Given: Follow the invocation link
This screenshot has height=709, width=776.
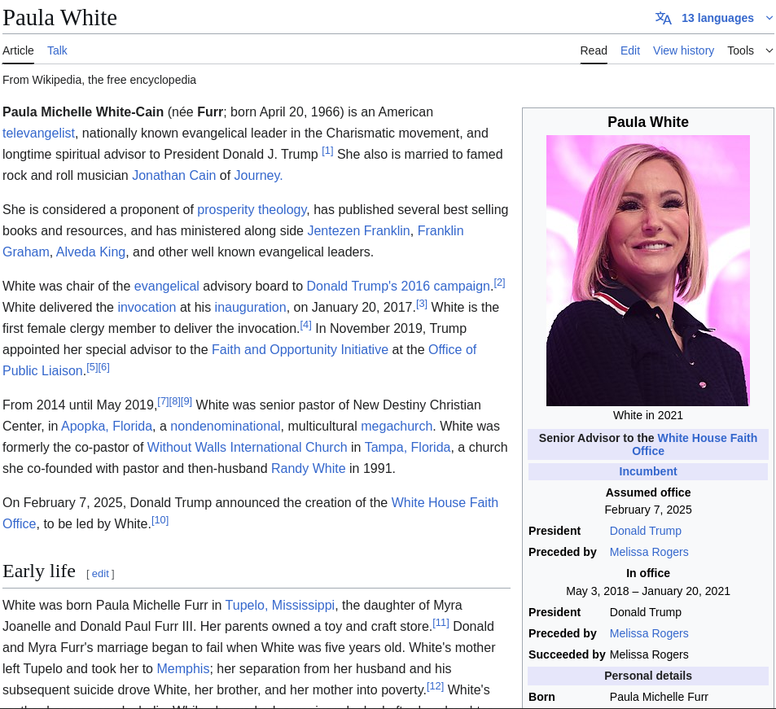Looking at the screenshot, I should [x=147, y=307].
